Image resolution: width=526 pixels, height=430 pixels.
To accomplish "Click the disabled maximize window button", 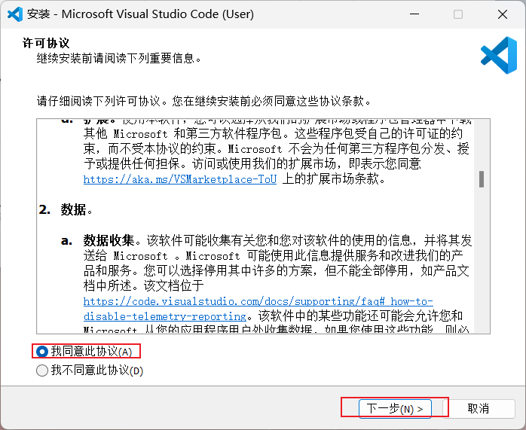I will tap(458, 14).
